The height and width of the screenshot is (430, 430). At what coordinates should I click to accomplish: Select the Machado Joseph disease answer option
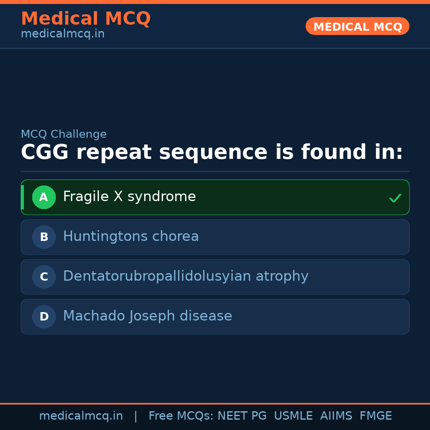tap(215, 317)
